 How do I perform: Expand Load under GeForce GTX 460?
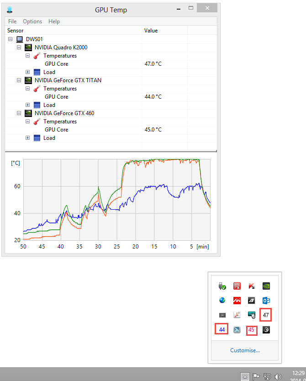click(28, 138)
